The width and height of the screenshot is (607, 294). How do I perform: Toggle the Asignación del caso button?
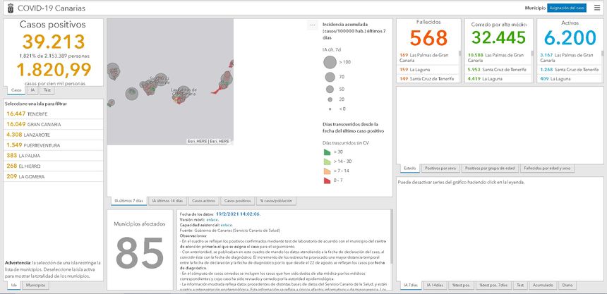pyautogui.click(x=567, y=8)
